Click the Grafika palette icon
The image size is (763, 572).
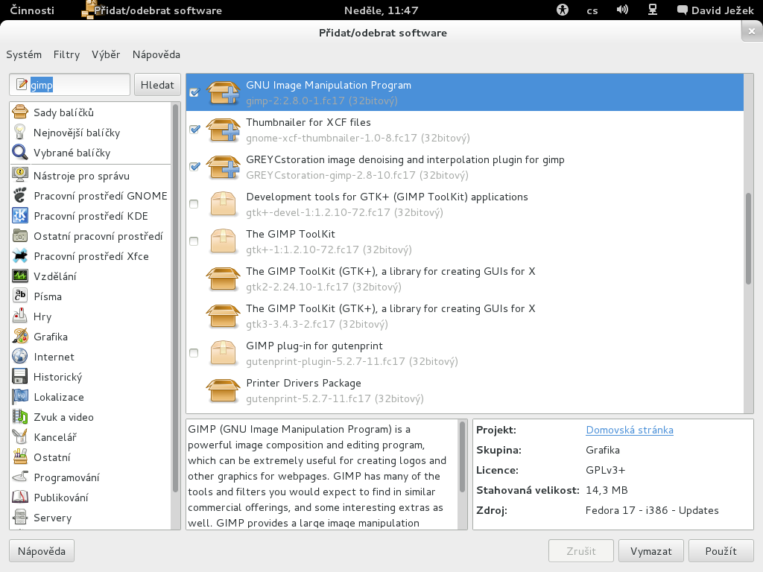(x=20, y=336)
